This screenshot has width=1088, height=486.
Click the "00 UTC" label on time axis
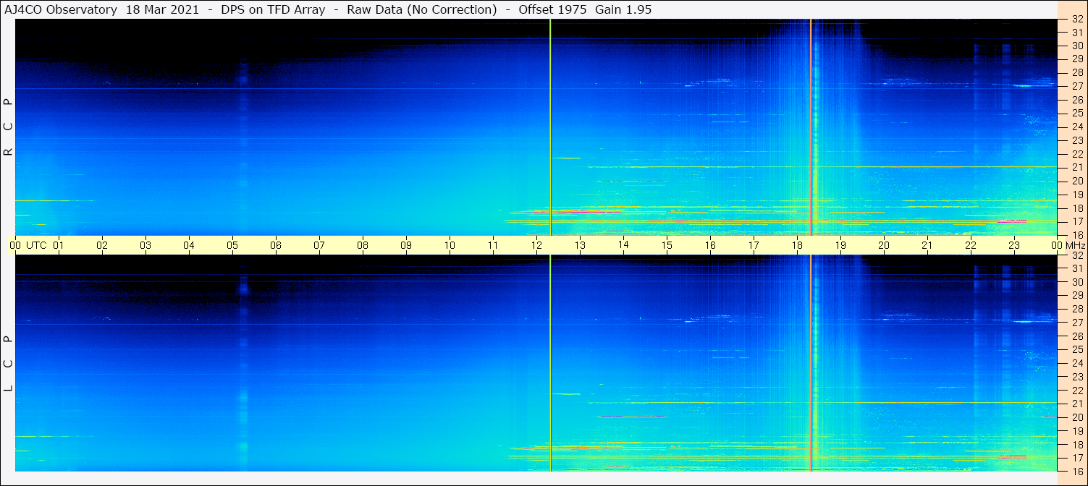pos(28,246)
